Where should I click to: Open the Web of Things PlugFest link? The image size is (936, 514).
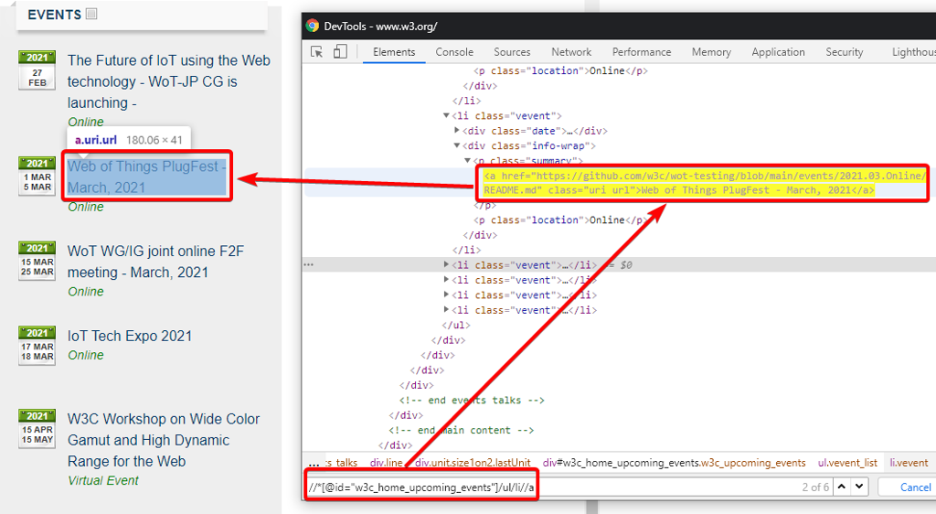pos(146,177)
